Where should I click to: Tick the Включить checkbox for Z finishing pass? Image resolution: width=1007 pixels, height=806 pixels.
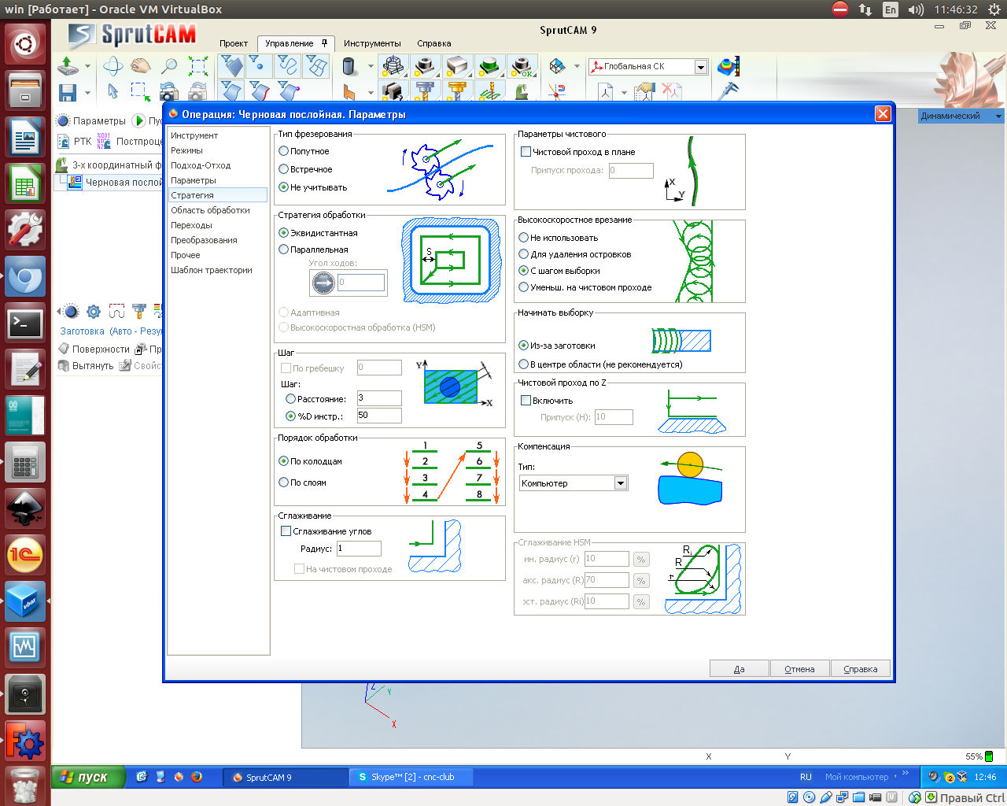(526, 401)
